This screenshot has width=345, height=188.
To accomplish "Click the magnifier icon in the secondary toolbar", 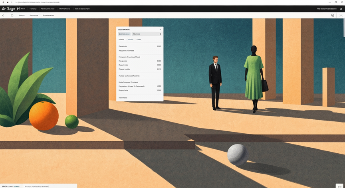I will pyautogui.click(x=333, y=16).
